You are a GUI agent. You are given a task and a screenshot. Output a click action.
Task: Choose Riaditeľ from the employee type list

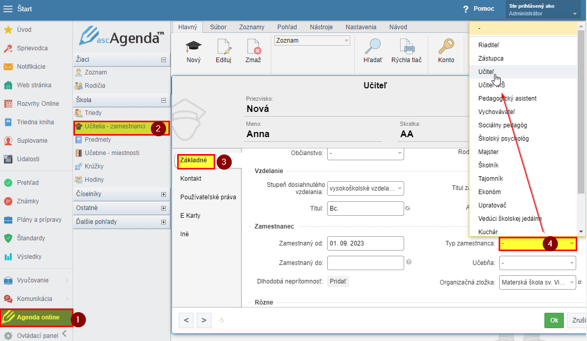488,45
